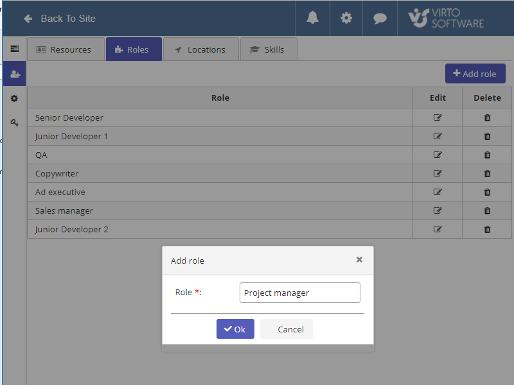The height and width of the screenshot is (385, 514).
Task: Confirm the dialog with Ok
Action: click(x=235, y=329)
